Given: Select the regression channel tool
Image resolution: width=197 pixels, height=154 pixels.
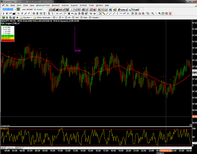Looking at the screenshot, I should (125, 14).
